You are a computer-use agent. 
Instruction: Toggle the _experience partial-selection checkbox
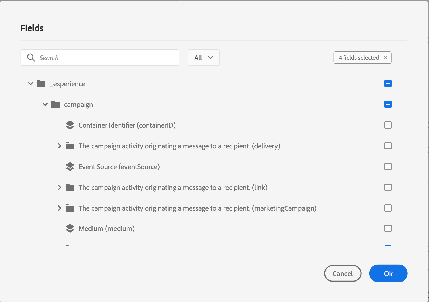388,84
